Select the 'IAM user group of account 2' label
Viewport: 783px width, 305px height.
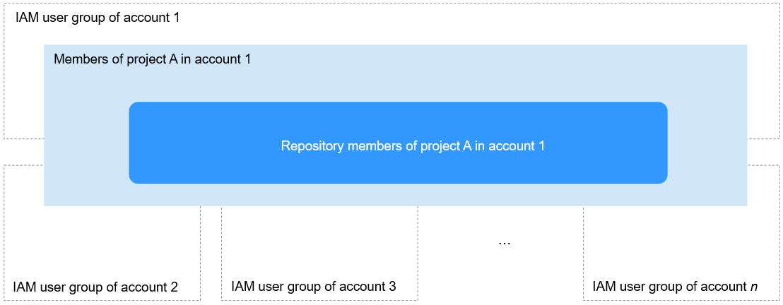click(x=96, y=287)
